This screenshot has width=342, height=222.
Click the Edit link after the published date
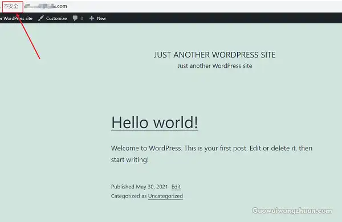point(176,187)
